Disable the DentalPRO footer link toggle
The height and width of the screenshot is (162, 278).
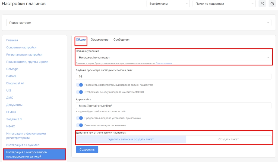[x=79, y=92]
